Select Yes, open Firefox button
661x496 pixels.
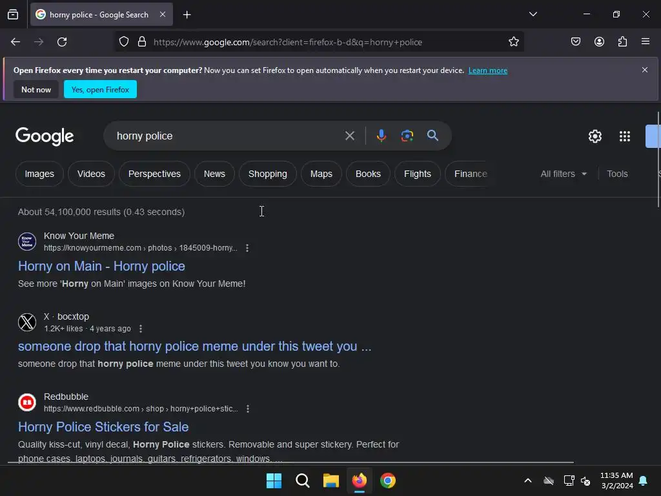point(100,89)
